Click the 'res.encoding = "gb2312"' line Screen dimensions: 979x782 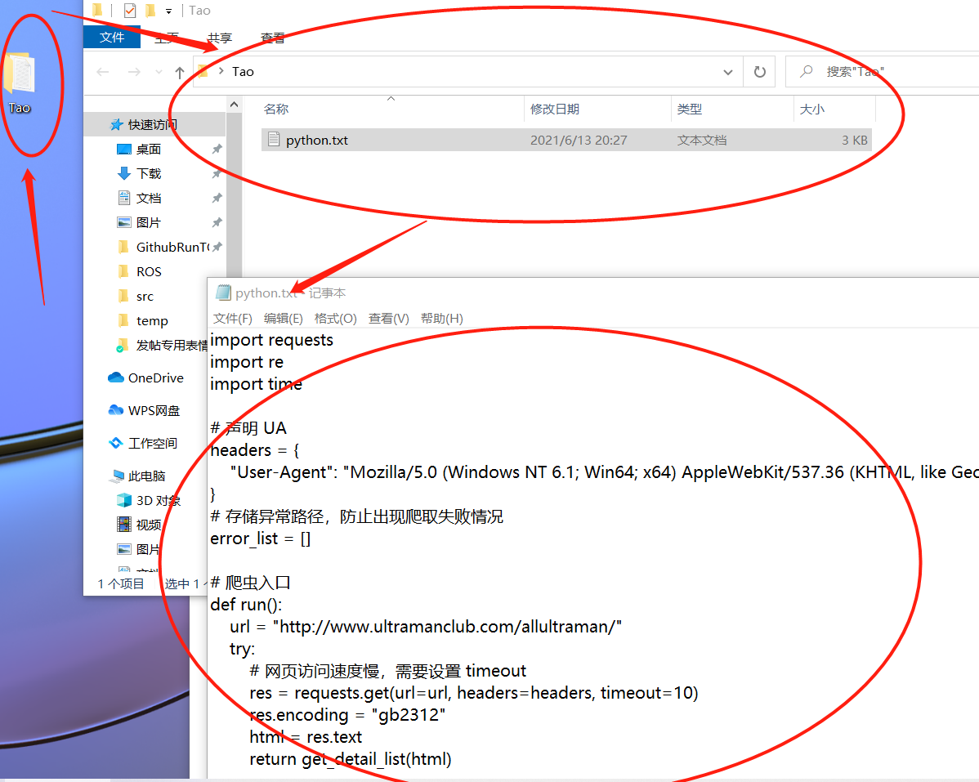[x=347, y=715]
